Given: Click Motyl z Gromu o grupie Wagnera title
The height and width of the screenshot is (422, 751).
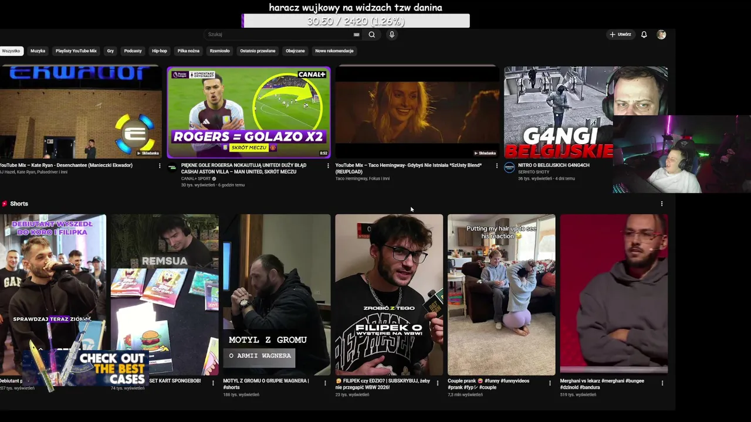Looking at the screenshot, I should tap(266, 384).
